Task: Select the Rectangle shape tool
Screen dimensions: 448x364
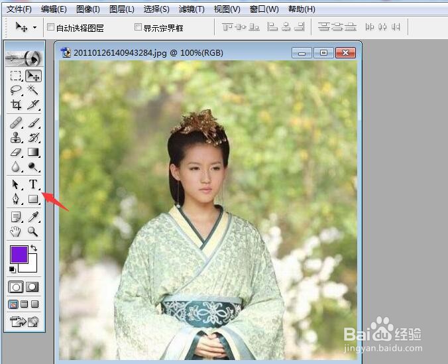Action: pos(33,199)
